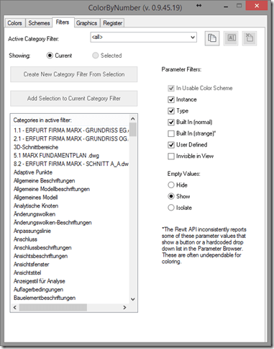Click the vertical scrollbar thumb of the list
274x349 pixels.
click(x=133, y=130)
